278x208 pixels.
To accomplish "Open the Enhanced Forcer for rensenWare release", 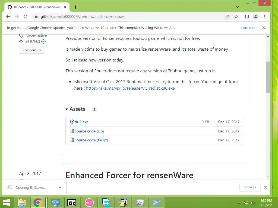I will (129, 175).
